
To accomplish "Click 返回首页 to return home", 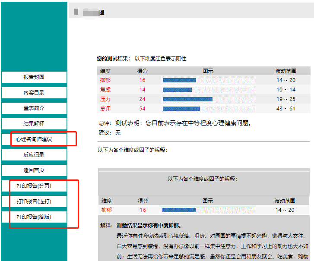I will coord(34,170).
